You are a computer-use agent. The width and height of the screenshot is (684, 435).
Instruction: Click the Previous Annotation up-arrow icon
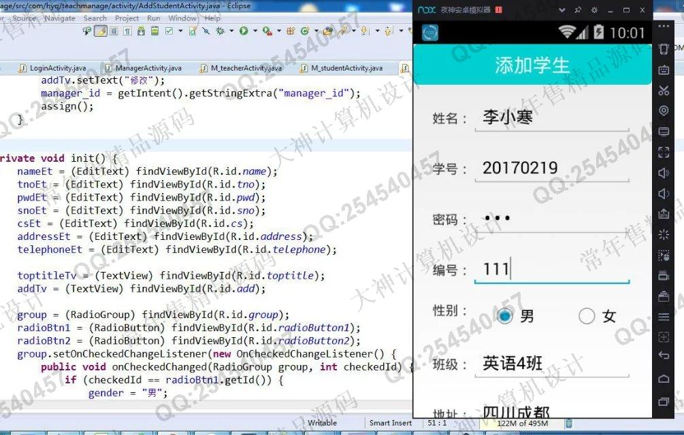tap(388, 31)
